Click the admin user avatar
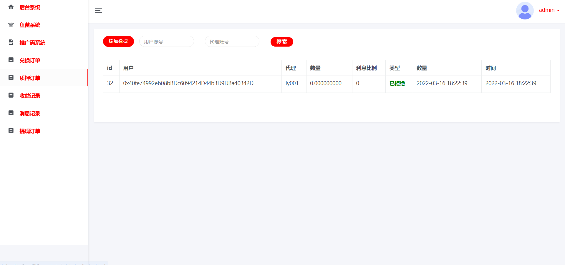Viewport: 565px width, 265px height. pos(525,11)
